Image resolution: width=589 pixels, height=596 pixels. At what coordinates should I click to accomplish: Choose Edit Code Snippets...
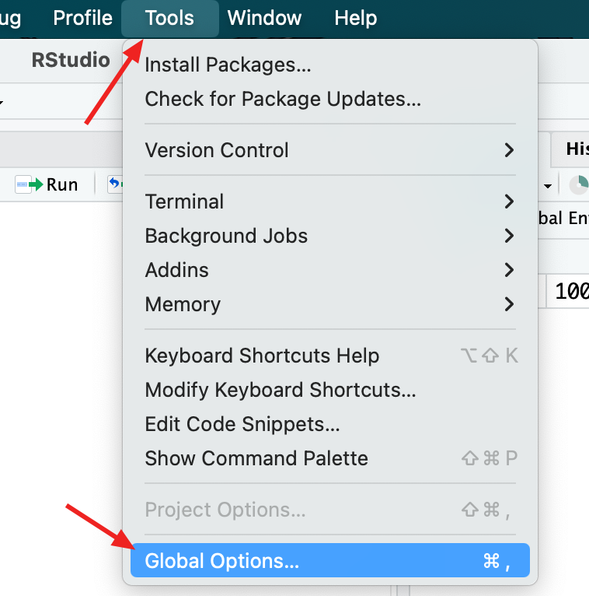click(x=242, y=424)
